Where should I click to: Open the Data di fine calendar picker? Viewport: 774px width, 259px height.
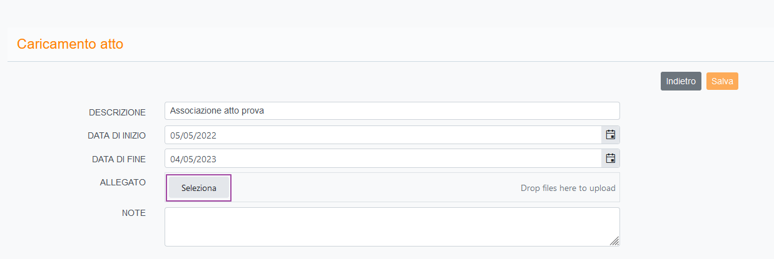[611, 159]
